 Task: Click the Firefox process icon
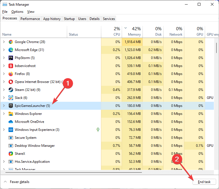pyautogui.click(x=11, y=74)
